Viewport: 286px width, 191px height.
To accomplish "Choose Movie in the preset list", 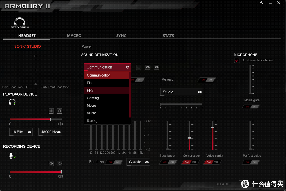I will pyautogui.click(x=107, y=106).
